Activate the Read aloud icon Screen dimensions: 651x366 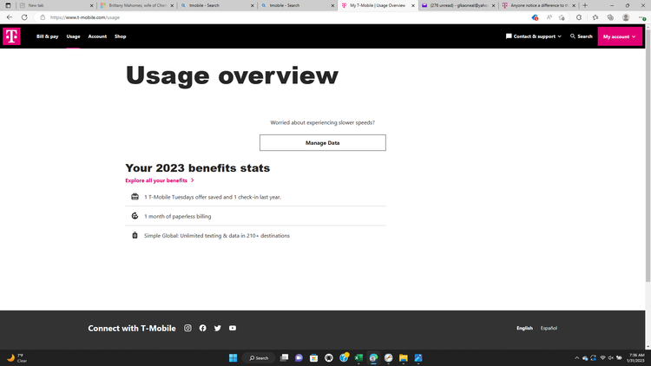pyautogui.click(x=549, y=17)
